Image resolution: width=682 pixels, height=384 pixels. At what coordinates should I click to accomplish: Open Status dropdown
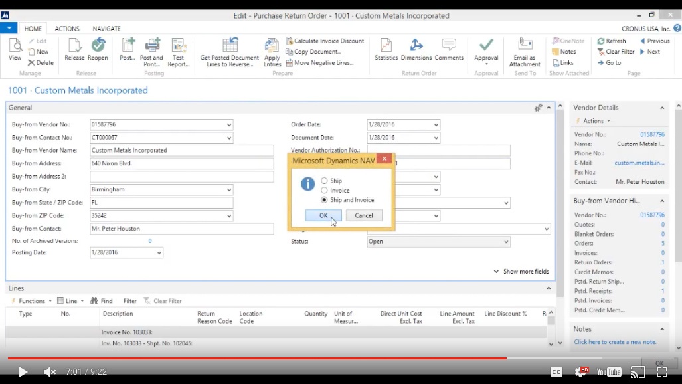tap(506, 242)
